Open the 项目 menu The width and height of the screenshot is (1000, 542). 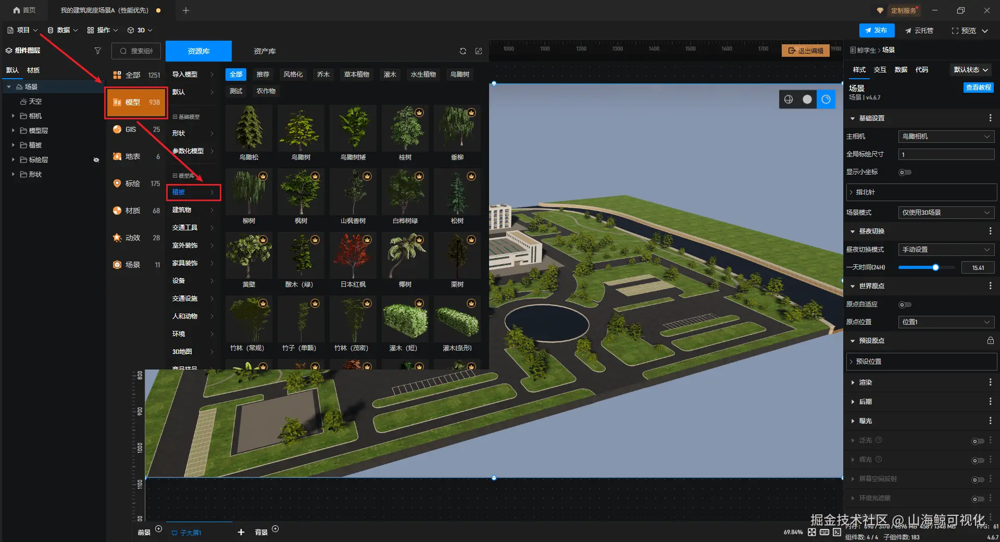22,30
